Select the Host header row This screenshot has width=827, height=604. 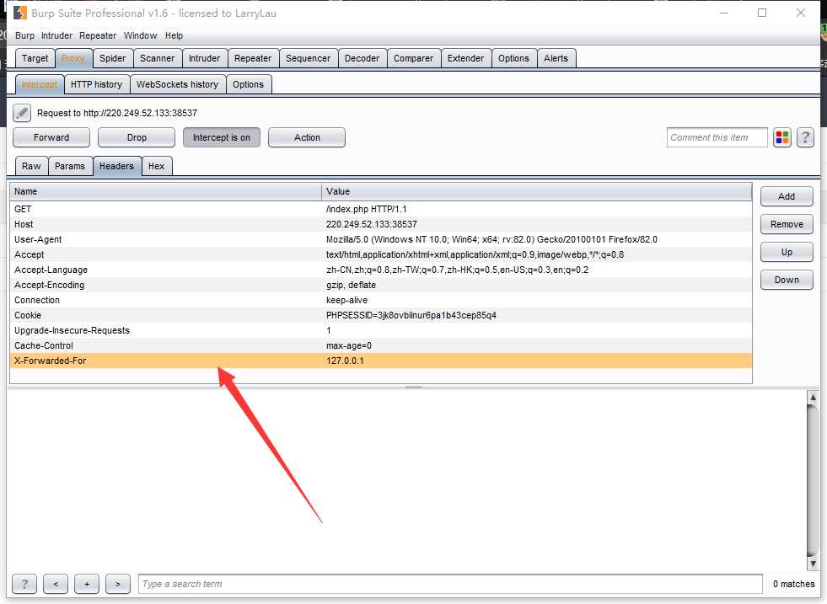381,224
